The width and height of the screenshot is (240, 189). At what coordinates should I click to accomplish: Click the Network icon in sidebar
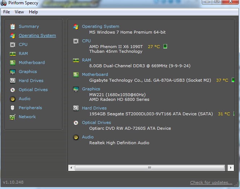pos(13,117)
